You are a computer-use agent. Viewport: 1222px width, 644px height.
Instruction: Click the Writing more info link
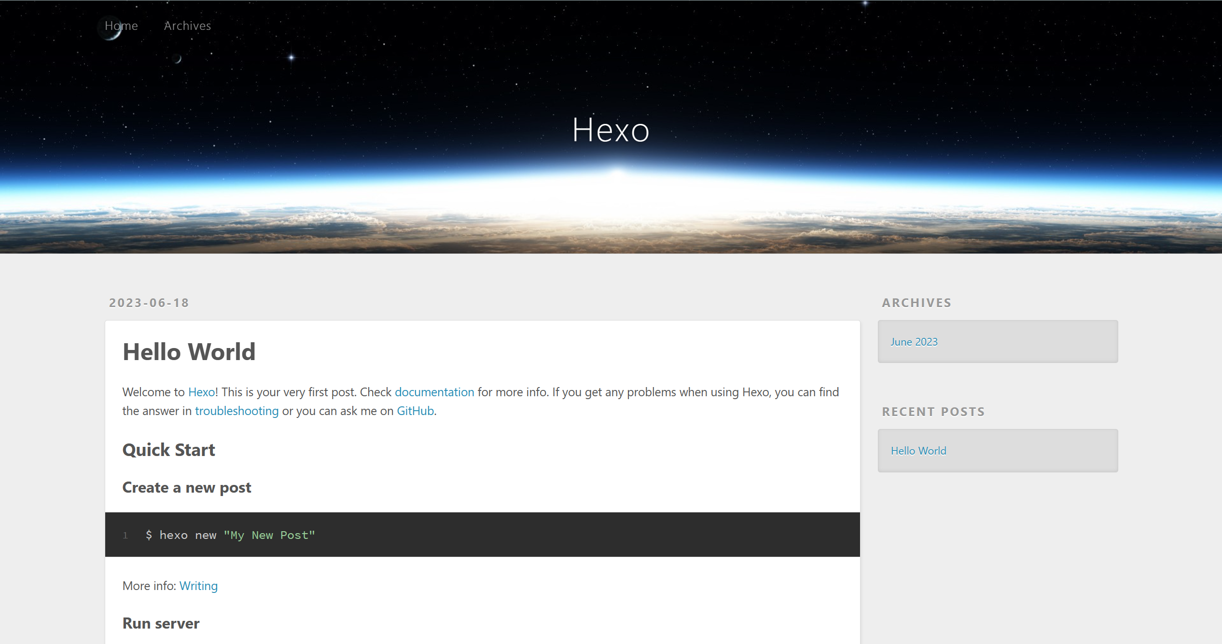point(198,586)
